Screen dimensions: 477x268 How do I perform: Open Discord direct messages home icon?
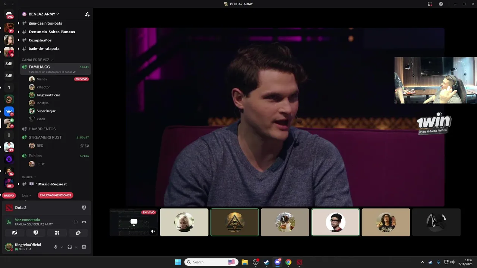[9, 14]
